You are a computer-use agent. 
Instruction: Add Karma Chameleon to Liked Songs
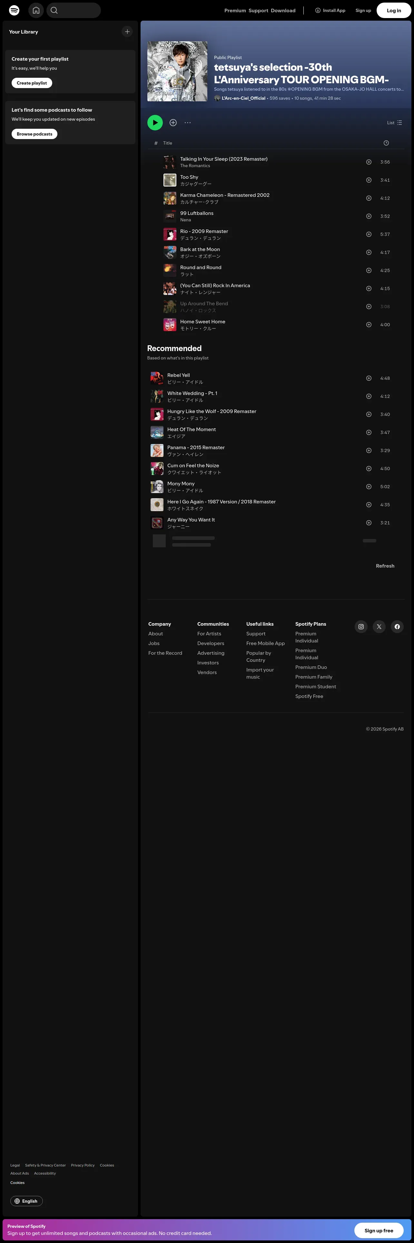click(x=369, y=198)
